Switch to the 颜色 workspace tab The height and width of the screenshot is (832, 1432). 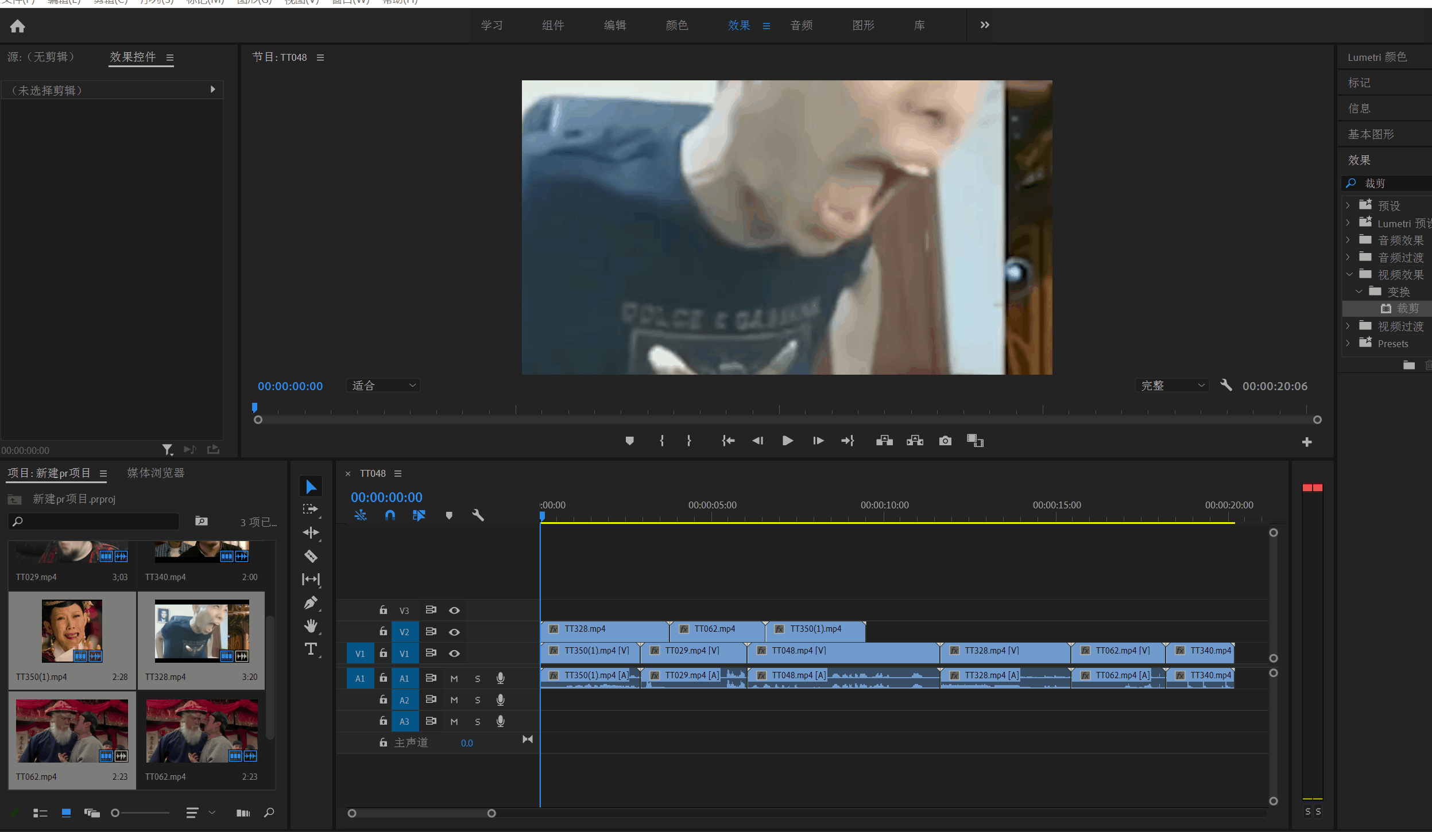pos(676,25)
